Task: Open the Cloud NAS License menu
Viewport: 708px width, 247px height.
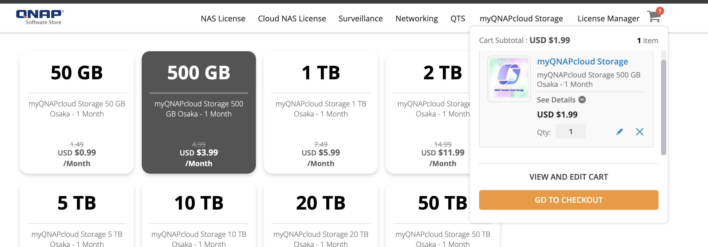Action: (292, 18)
